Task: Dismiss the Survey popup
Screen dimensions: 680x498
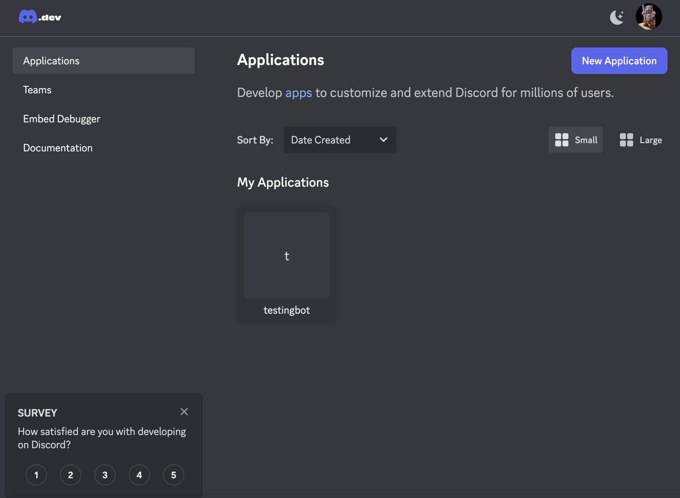Action: click(x=184, y=412)
